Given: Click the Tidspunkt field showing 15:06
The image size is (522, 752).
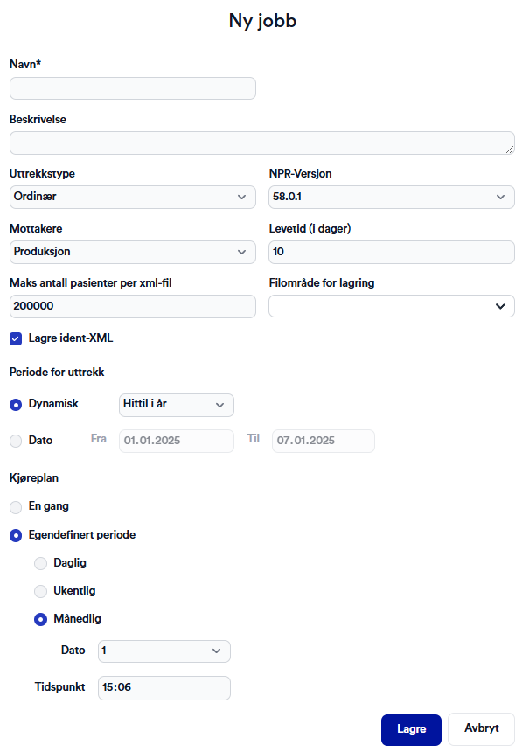Looking at the screenshot, I should click(x=164, y=687).
